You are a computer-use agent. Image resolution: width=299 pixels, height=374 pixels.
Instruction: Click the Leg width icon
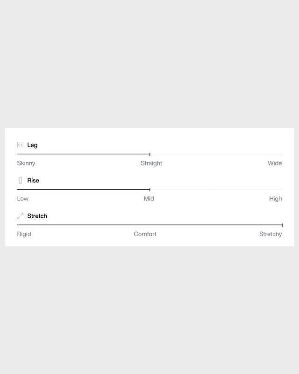point(20,145)
